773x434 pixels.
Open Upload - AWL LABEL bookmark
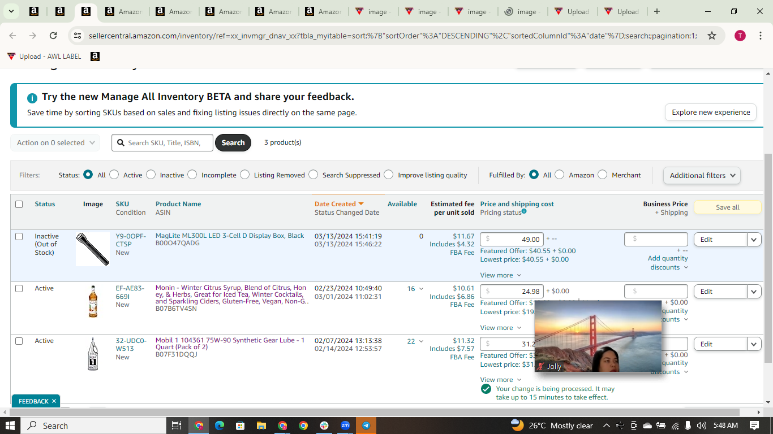click(44, 57)
